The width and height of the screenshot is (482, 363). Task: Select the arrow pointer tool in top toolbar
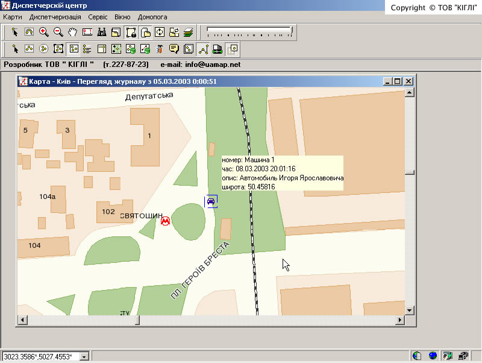pyautogui.click(x=14, y=32)
